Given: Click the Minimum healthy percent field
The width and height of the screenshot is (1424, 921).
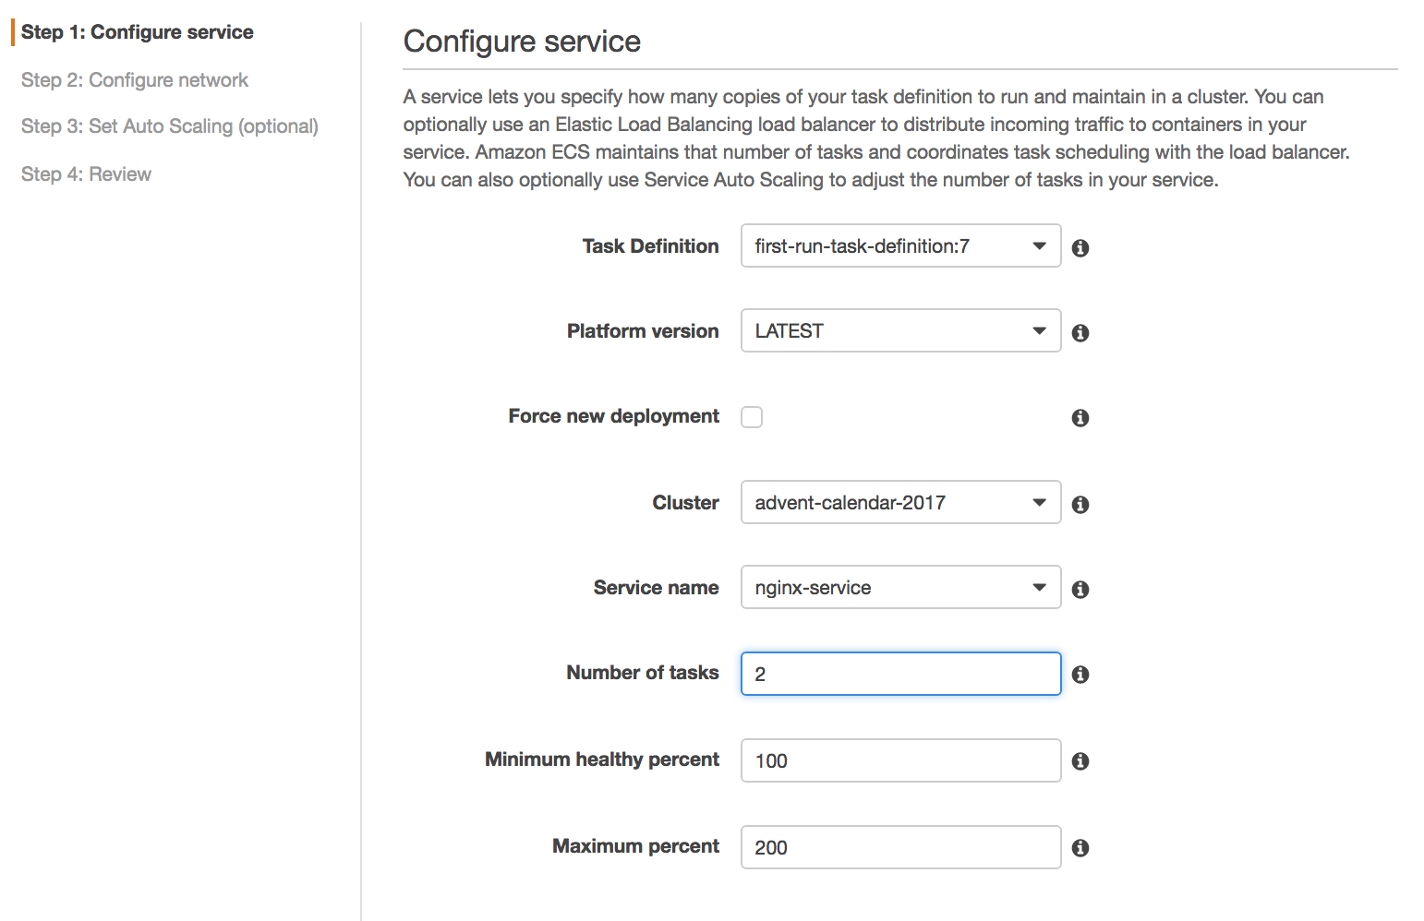Looking at the screenshot, I should 900,760.
